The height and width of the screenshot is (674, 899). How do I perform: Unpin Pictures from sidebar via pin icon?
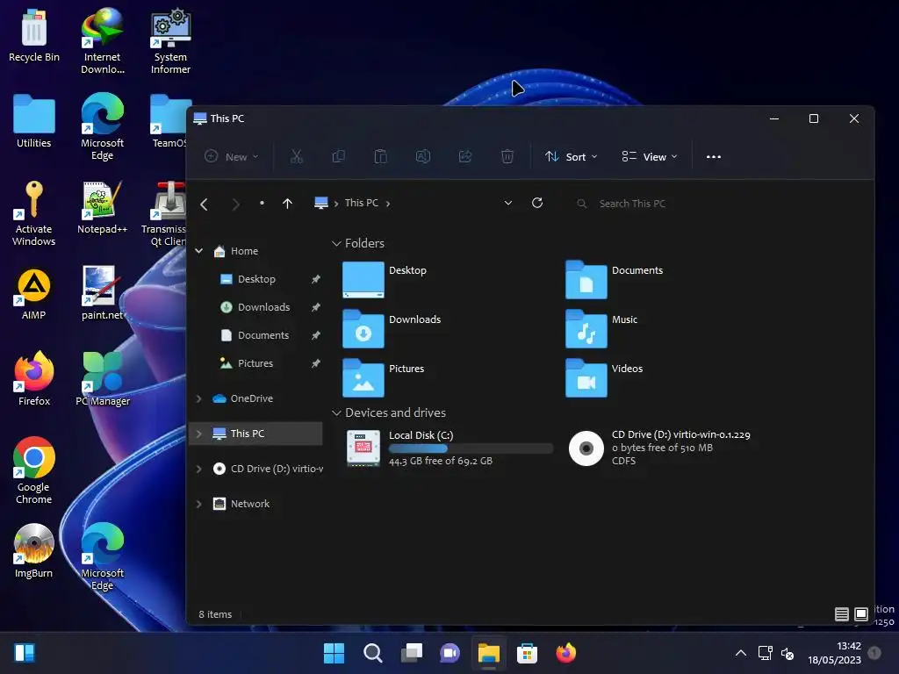point(315,363)
